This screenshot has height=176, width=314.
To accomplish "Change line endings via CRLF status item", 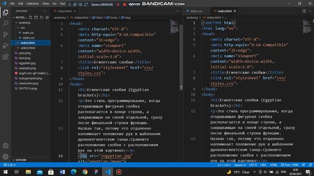I will [x=263, y=165].
